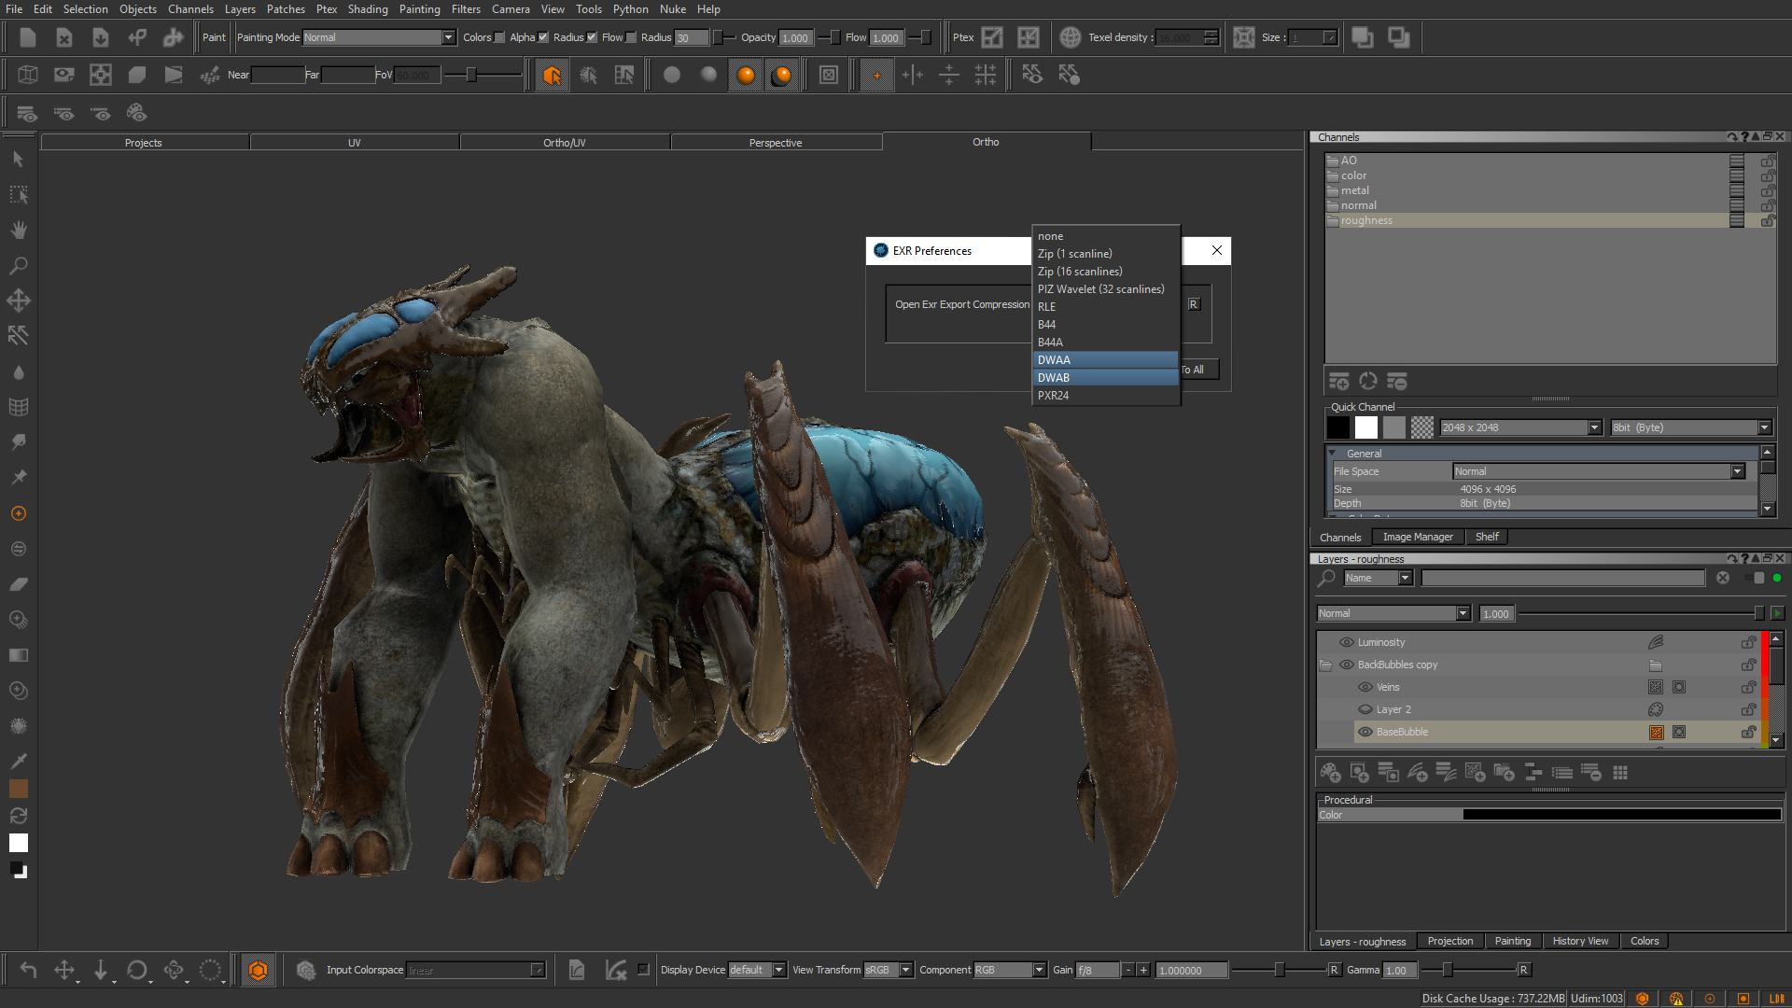
Task: Open Quick Channel 8bit depth dropdown
Action: point(1691,427)
